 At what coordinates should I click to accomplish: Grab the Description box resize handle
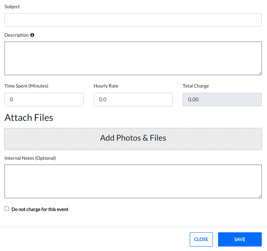coord(260,73)
